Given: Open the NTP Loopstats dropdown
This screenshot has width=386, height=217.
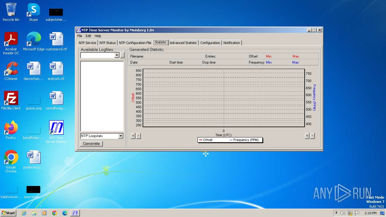Looking at the screenshot, I should click(121, 136).
